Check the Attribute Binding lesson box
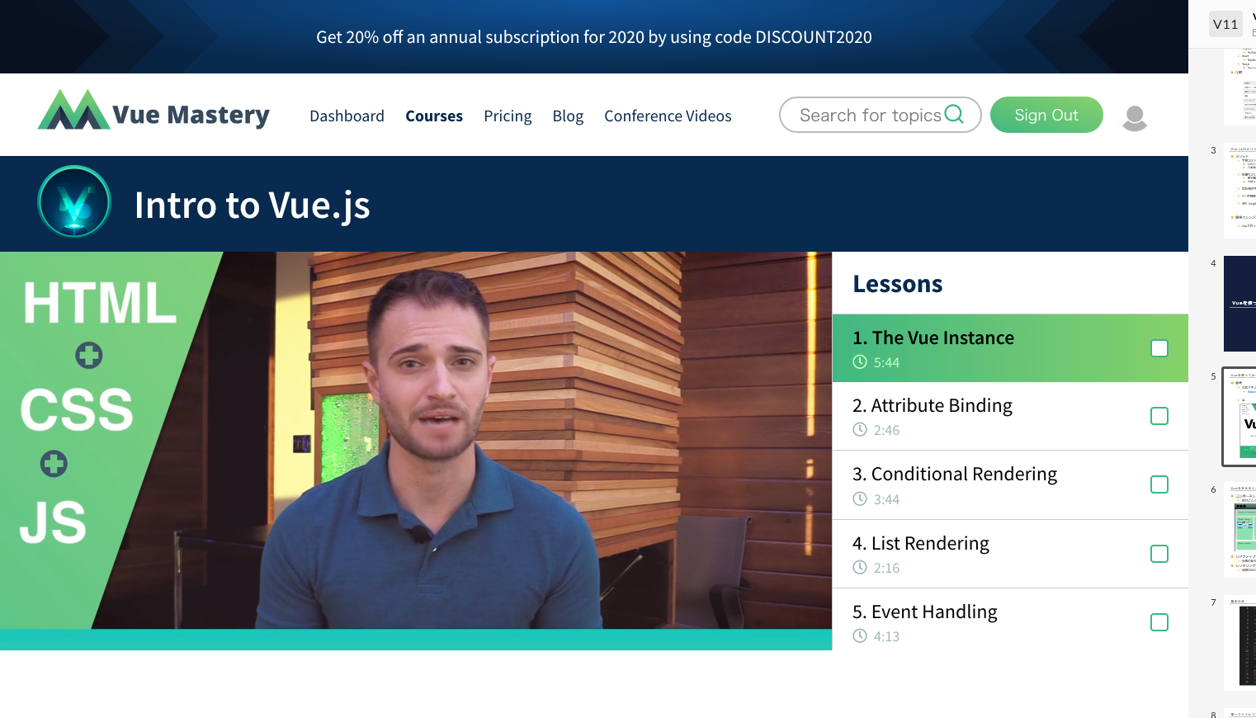The height and width of the screenshot is (718, 1256). 1159,416
